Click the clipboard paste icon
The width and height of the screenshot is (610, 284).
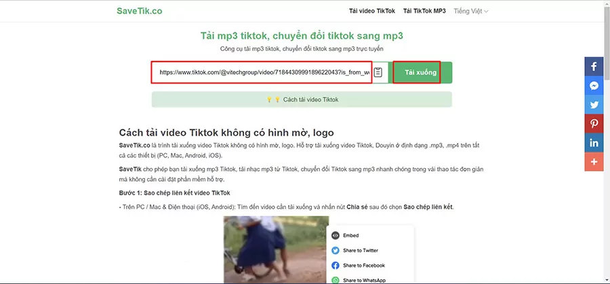click(378, 73)
